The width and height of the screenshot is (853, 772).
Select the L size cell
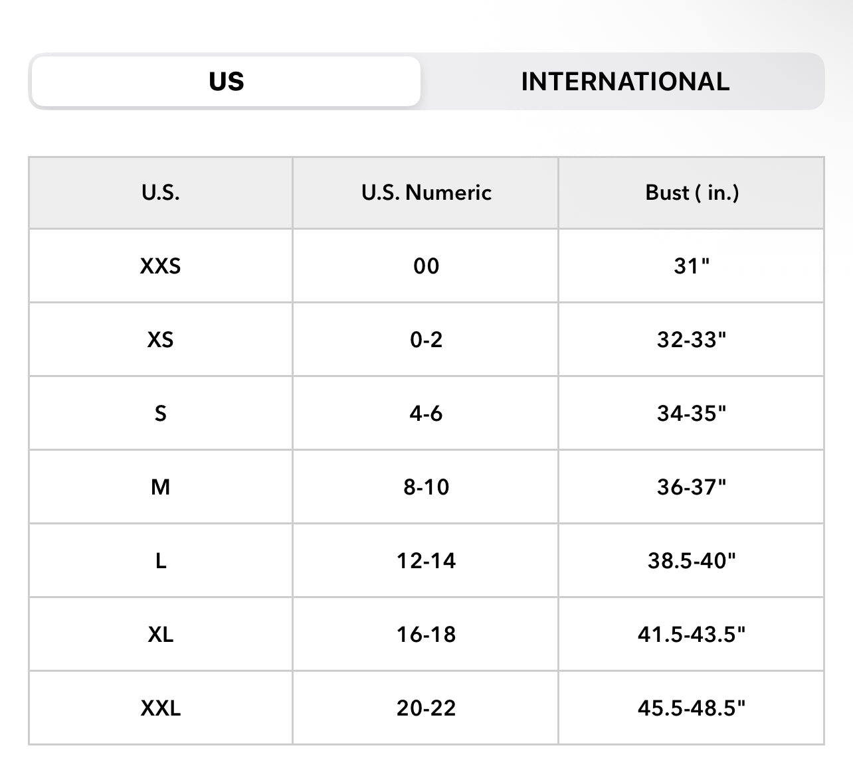tap(160, 561)
